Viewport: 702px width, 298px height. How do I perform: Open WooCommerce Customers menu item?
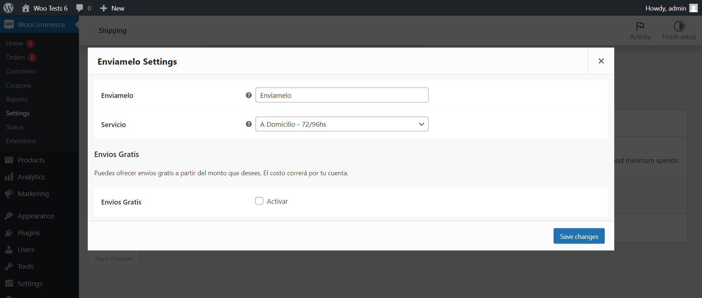point(21,71)
